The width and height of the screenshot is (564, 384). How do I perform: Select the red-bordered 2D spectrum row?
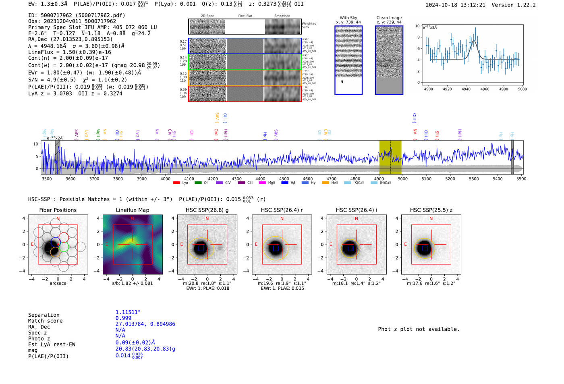point(245,93)
